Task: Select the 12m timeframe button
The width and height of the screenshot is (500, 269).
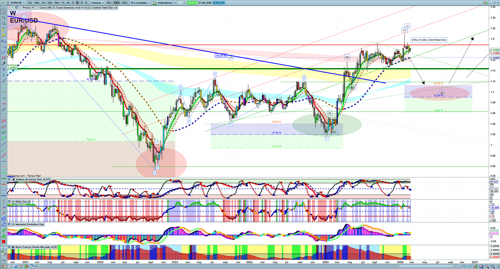Action: click(50, 2)
